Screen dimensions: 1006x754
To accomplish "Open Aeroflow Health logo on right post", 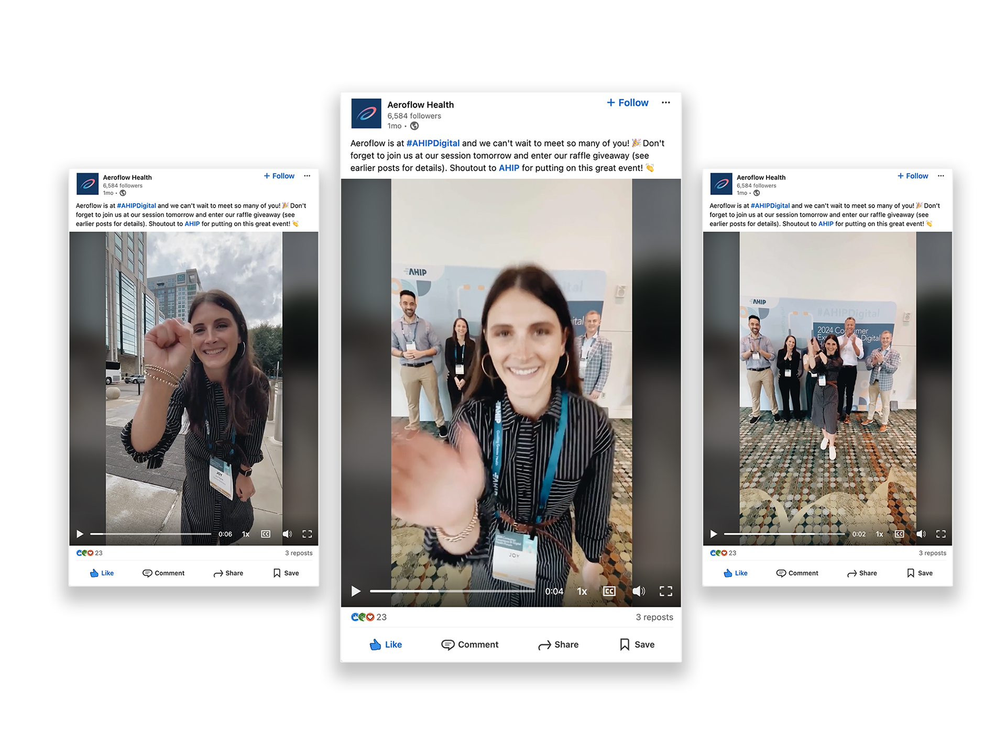I will click(721, 184).
